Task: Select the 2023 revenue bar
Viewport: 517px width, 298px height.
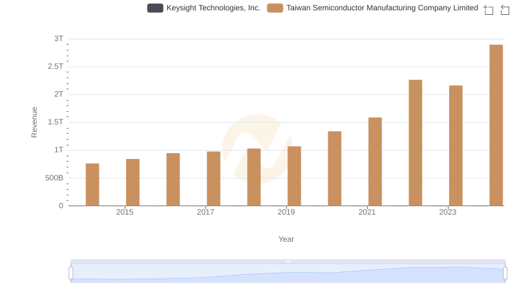Action: point(456,145)
